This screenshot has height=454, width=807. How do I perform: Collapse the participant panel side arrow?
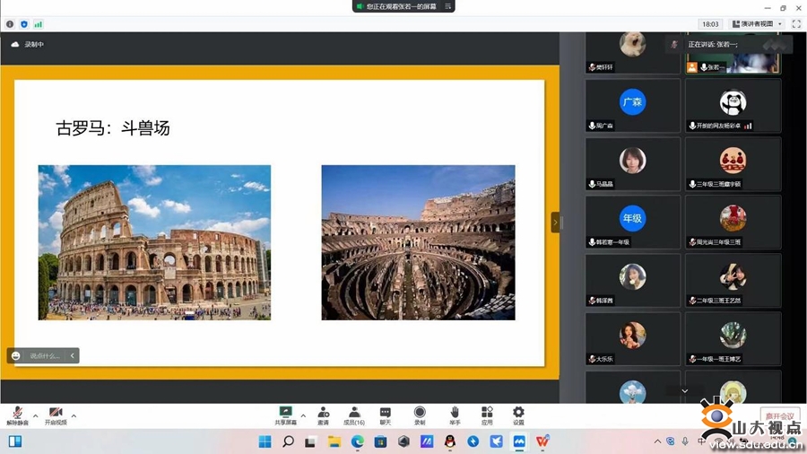[x=555, y=223]
